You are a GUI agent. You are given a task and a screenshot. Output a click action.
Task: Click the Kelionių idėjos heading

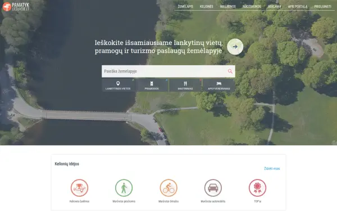point(67,164)
